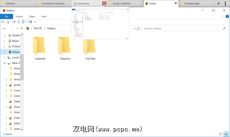Click the search magnifier icon
This screenshot has width=230, height=137.
pyautogui.click(x=224, y=28)
